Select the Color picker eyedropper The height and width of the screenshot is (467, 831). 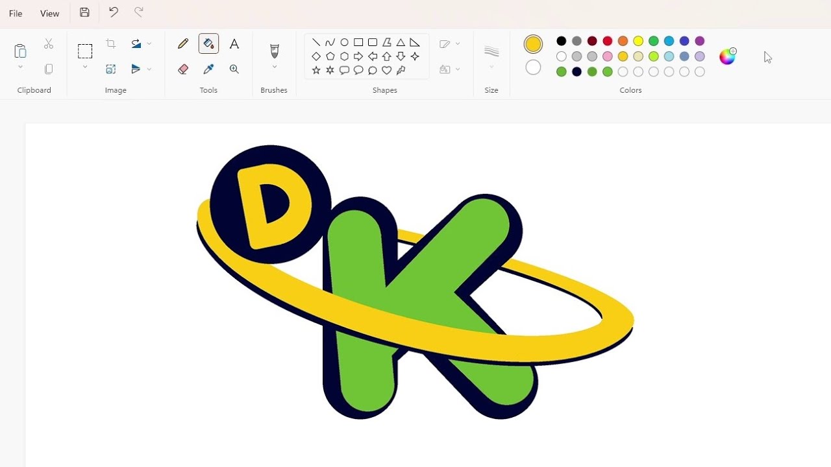click(x=208, y=69)
